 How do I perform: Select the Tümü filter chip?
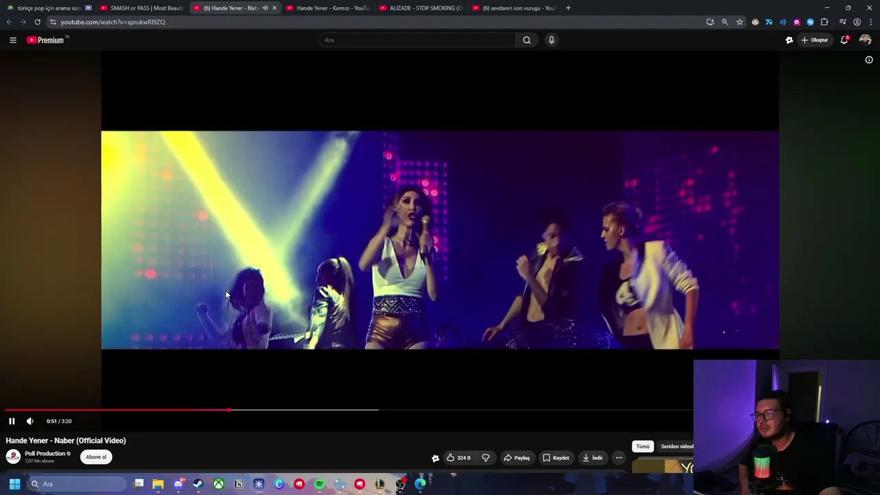[643, 446]
